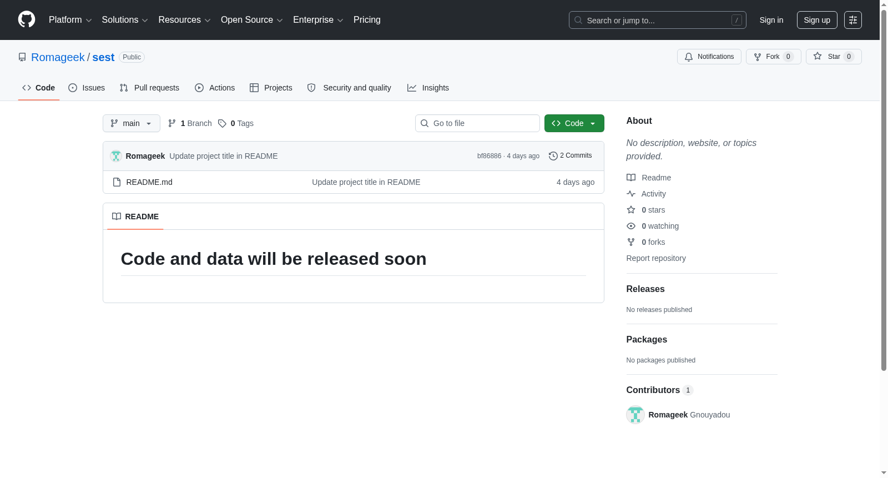Open the Security and quality tab
The width and height of the screenshot is (888, 478).
click(x=349, y=88)
